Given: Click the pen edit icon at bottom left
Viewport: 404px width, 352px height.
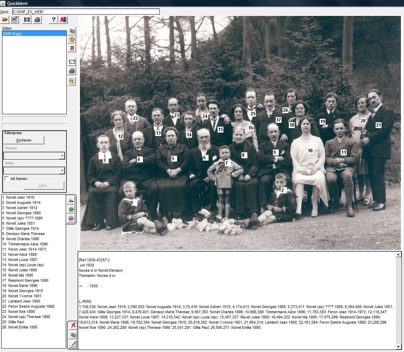Looking at the screenshot, I should point(73,344).
